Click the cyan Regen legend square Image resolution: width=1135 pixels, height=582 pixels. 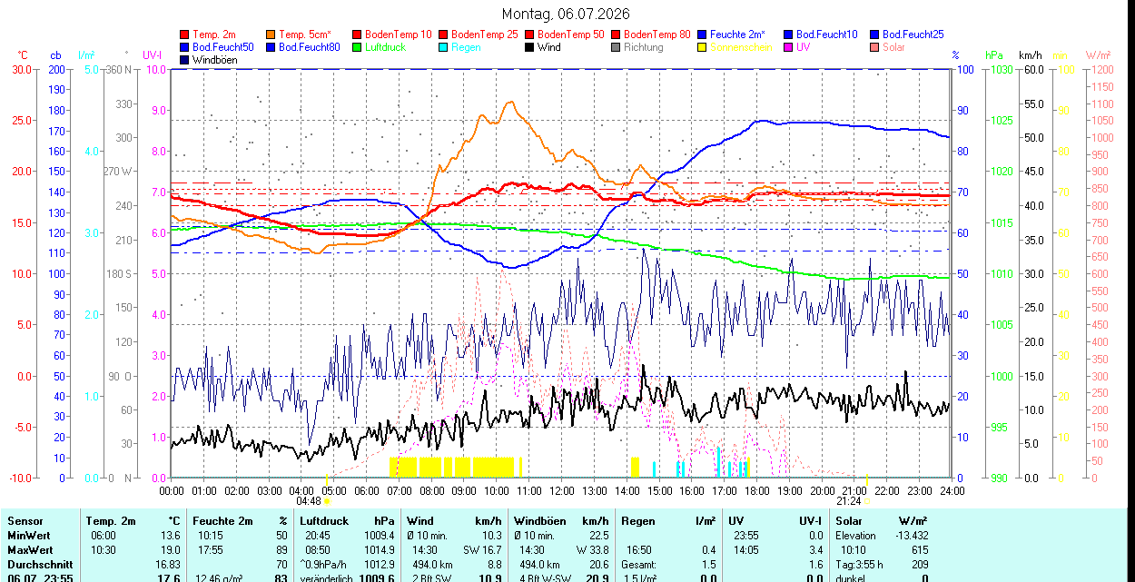(x=443, y=47)
